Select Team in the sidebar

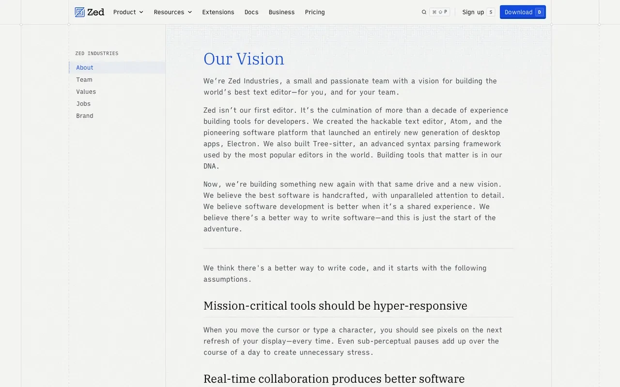(117, 80)
